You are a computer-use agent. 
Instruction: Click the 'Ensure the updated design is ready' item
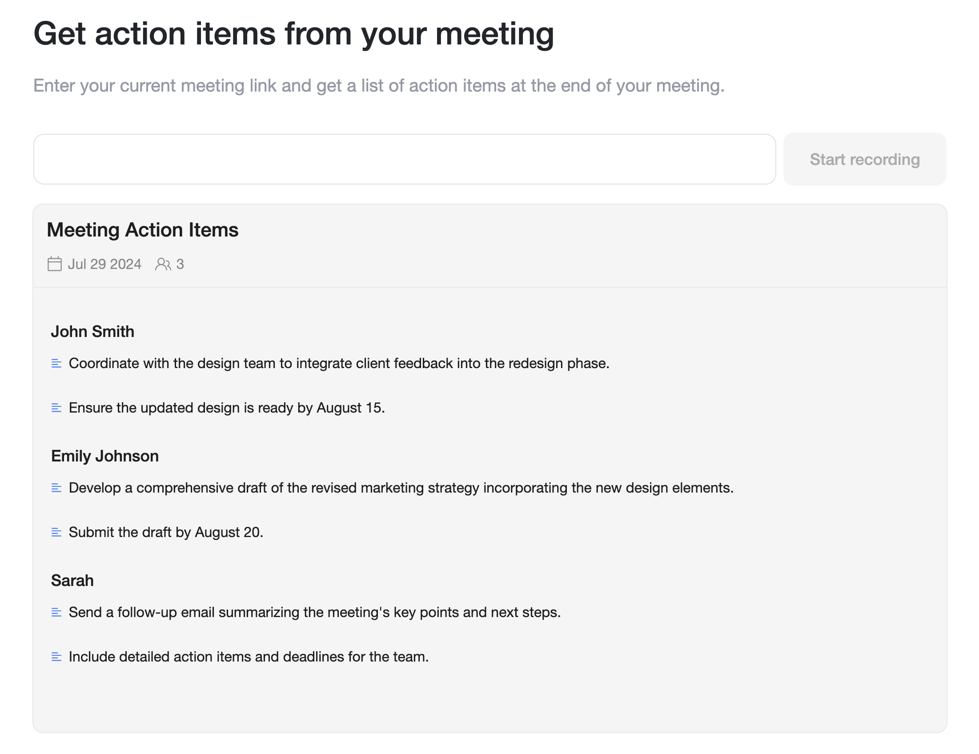tap(227, 408)
